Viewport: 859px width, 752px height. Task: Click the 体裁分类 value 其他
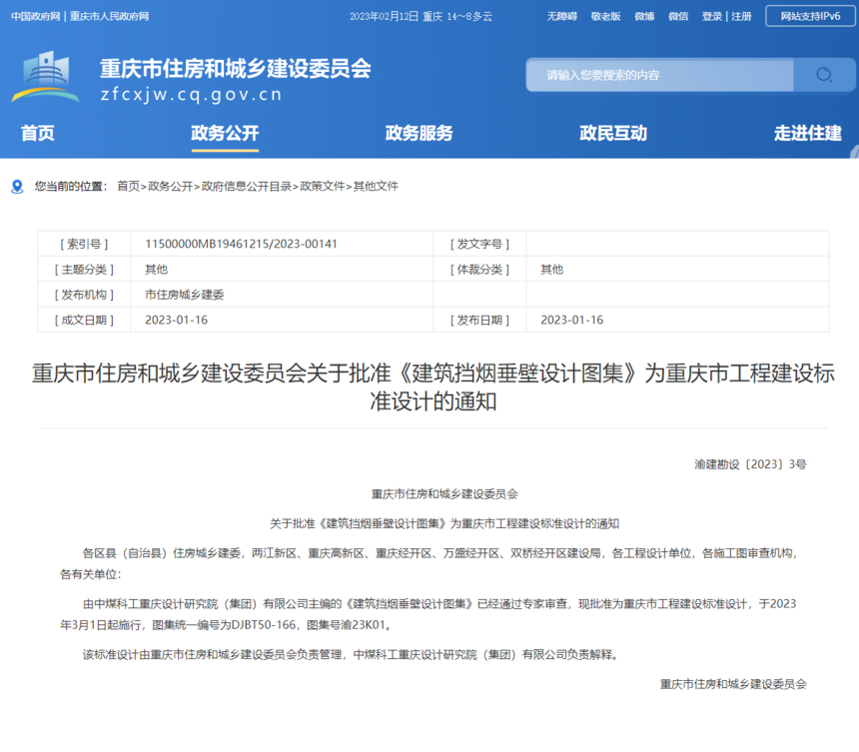552,270
